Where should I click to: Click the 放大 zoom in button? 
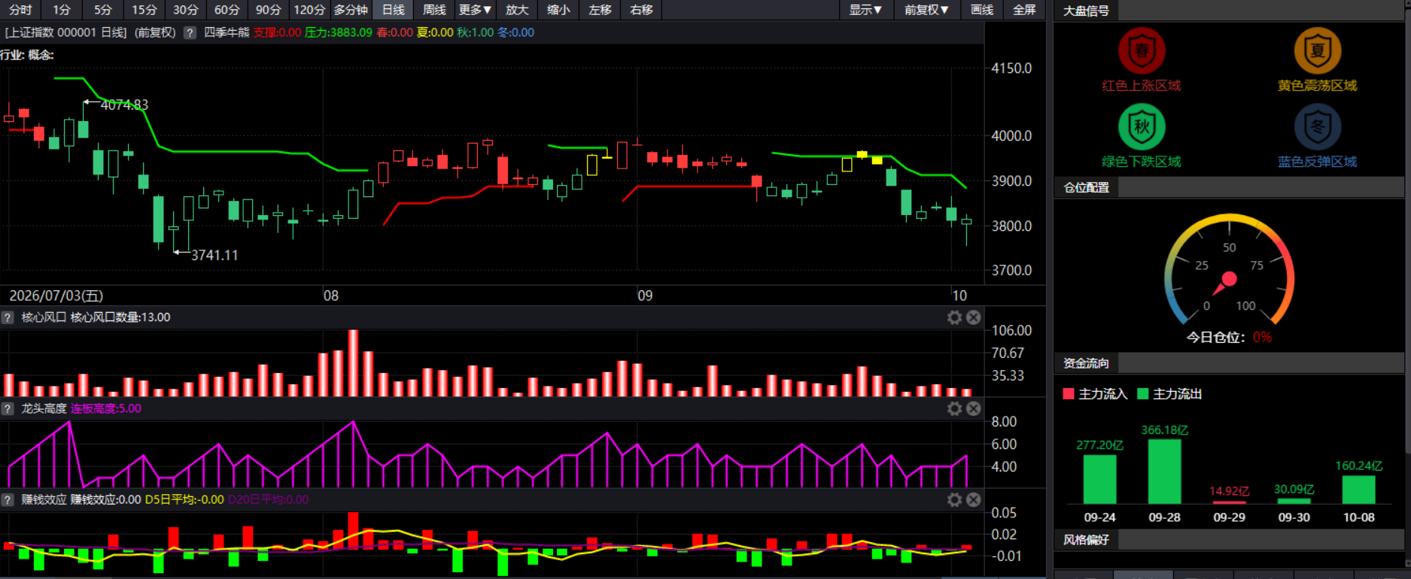coord(517,10)
